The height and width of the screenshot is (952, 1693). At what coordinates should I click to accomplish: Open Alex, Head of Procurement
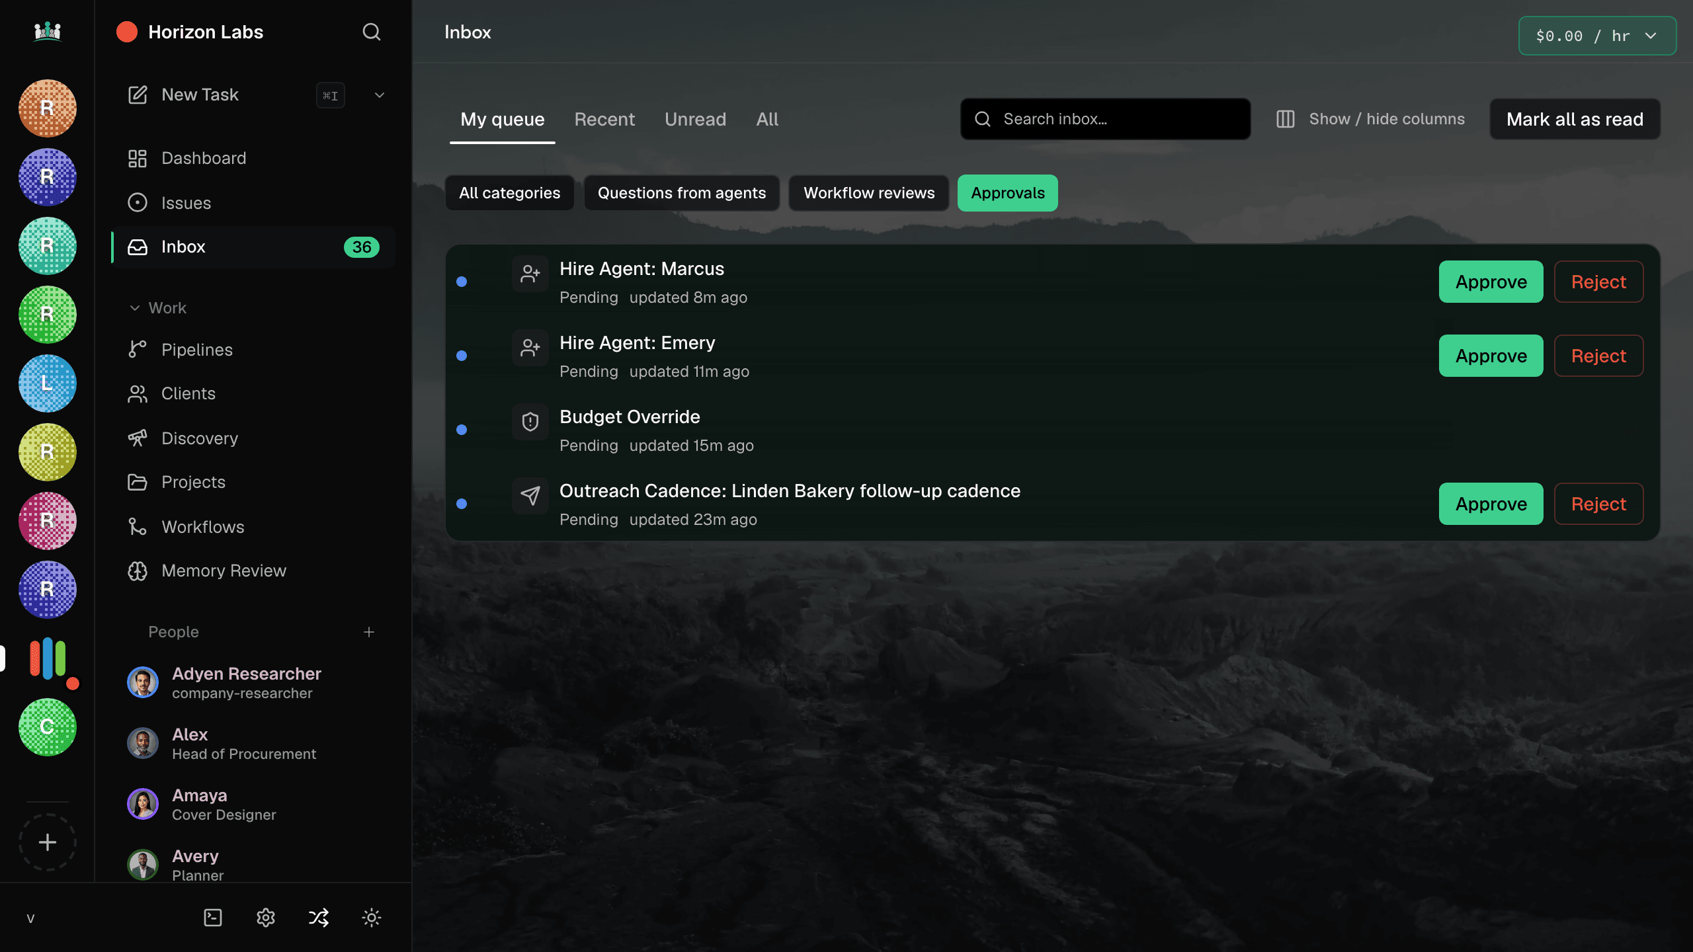[x=254, y=743]
